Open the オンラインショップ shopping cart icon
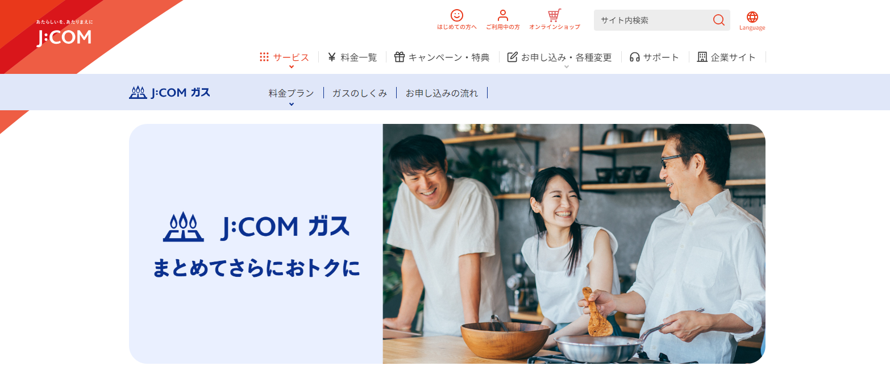 [x=554, y=15]
